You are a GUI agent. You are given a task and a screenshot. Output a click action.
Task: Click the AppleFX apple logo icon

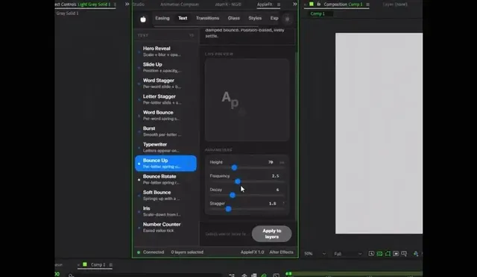tap(143, 19)
